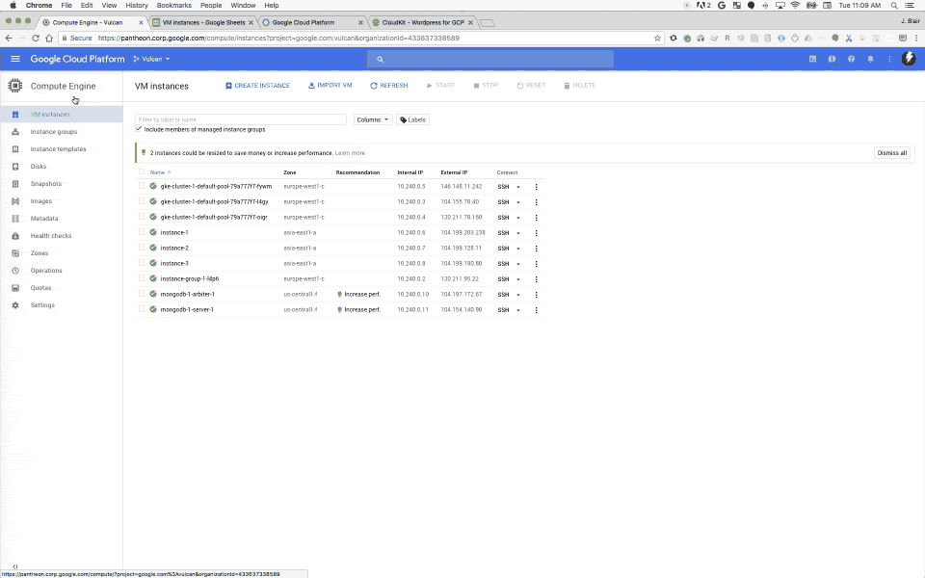Select checkbox for instance-2 row
This screenshot has height=578, width=925.
(x=142, y=248)
